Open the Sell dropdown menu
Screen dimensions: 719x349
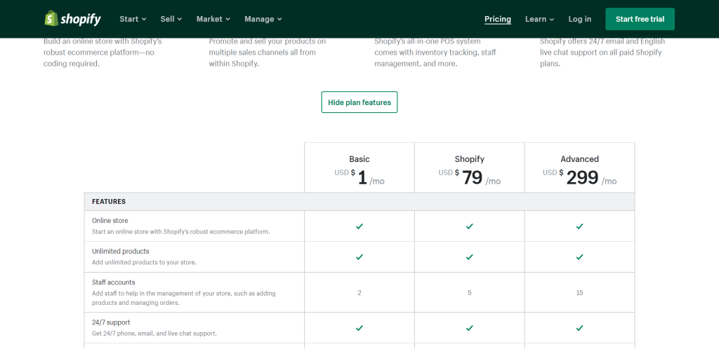click(171, 19)
